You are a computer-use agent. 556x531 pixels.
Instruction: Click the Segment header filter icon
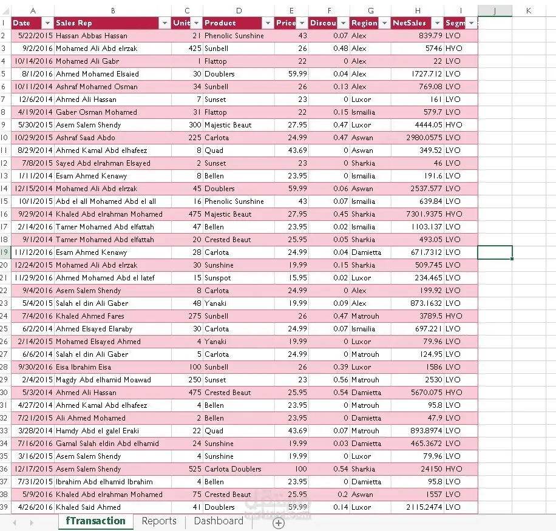pyautogui.click(x=470, y=22)
